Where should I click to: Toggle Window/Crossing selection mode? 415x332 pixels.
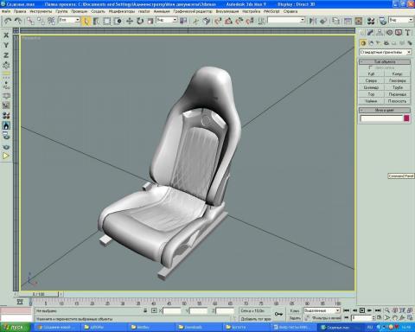click(118, 21)
